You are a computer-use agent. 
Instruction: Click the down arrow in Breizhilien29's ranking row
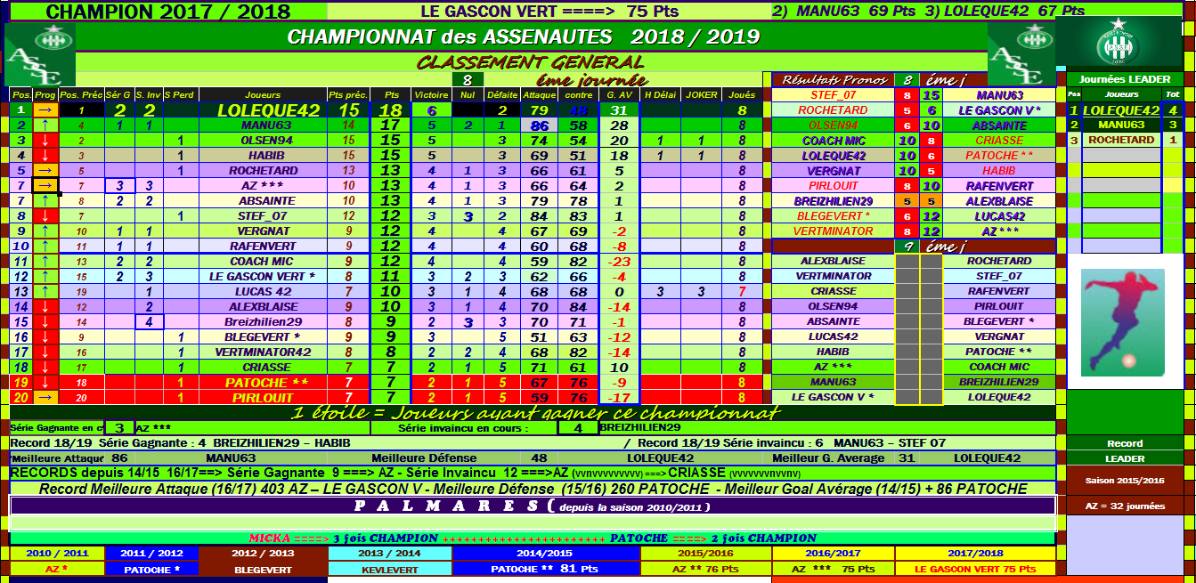[x=45, y=322]
